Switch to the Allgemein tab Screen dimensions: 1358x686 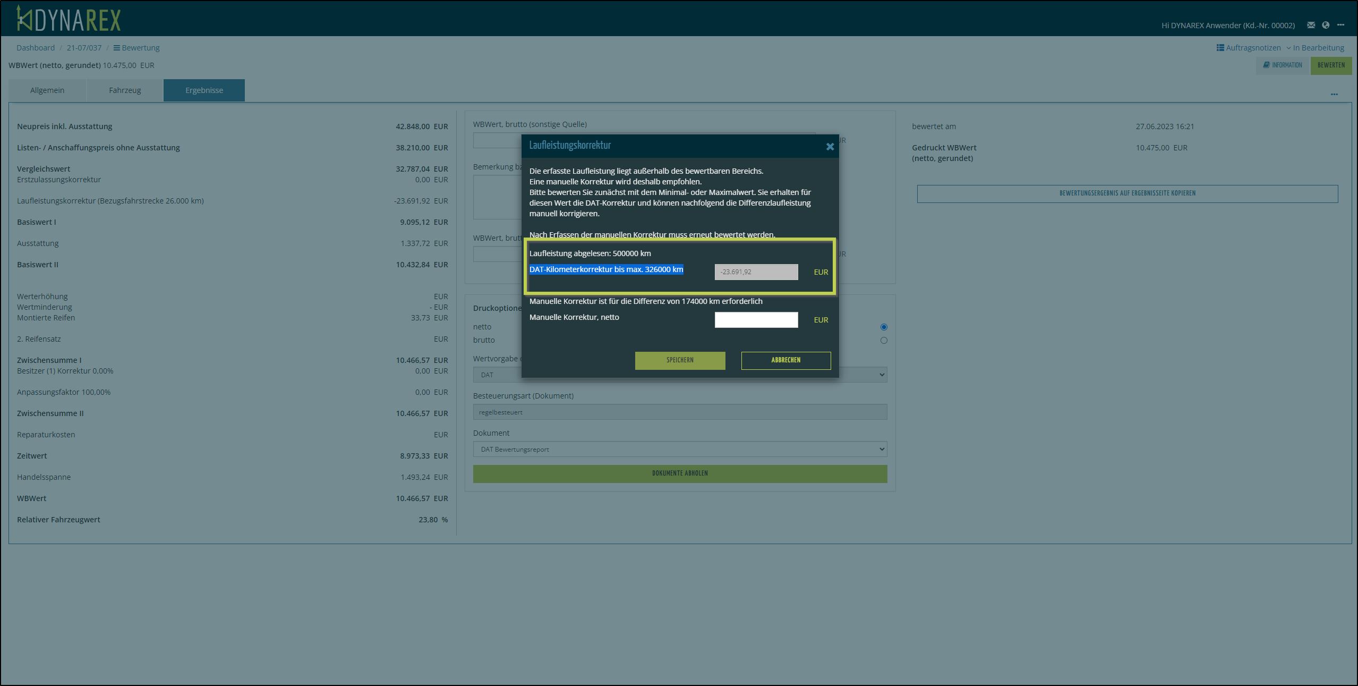point(47,90)
